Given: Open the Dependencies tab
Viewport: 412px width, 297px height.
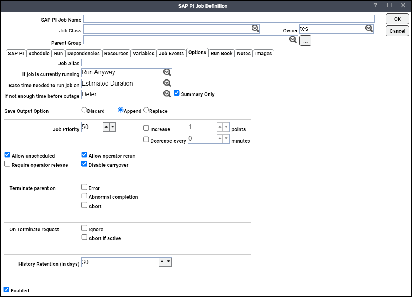Looking at the screenshot, I should click(x=84, y=53).
